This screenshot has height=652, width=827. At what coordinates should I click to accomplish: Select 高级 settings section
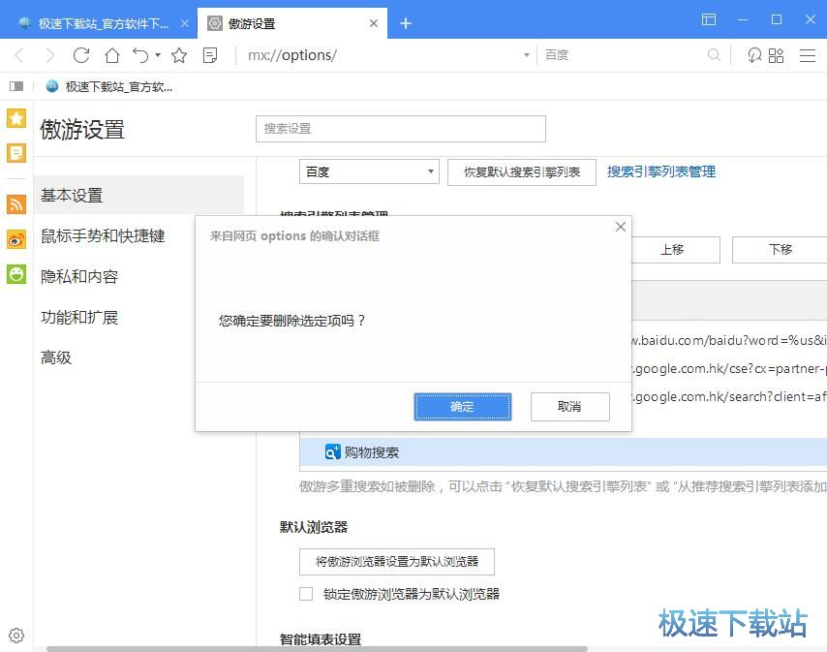coord(56,357)
